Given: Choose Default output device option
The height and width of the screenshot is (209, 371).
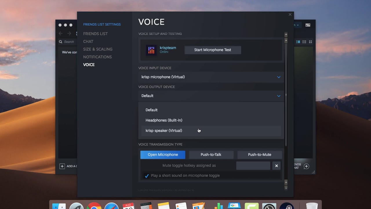Looking at the screenshot, I should 211,110.
